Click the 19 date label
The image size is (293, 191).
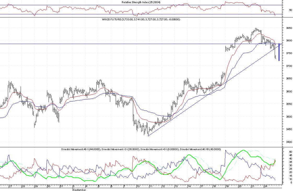(227, 186)
